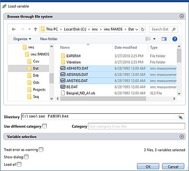Refresh the Dat folder listing

pos(143,29)
